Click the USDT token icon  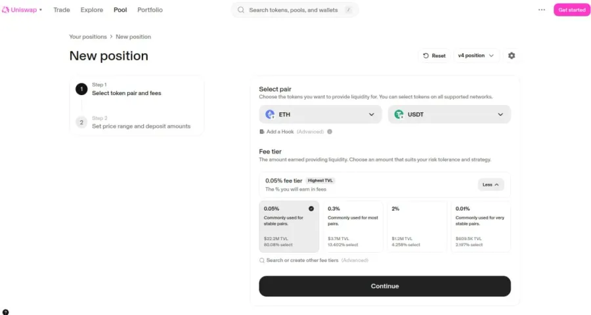coord(399,114)
